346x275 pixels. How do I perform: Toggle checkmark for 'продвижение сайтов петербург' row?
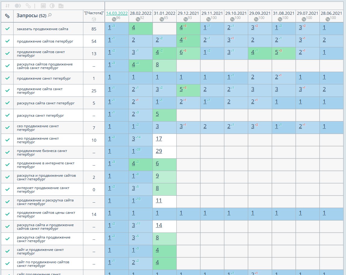(8, 41)
